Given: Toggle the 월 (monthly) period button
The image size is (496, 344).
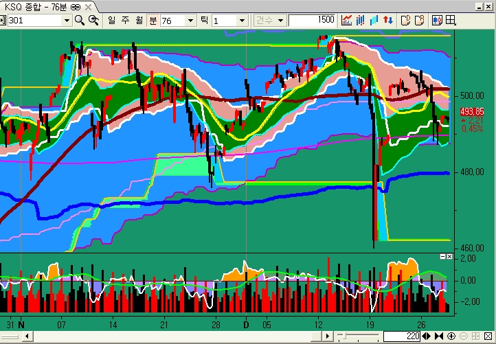Looking at the screenshot, I should coord(138,21).
